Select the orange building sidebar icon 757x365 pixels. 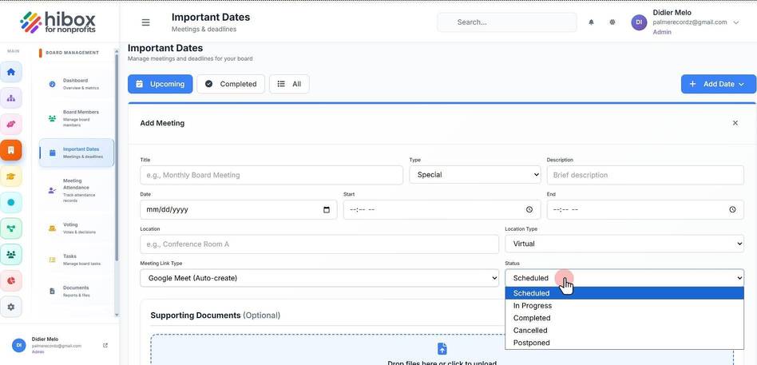point(11,150)
